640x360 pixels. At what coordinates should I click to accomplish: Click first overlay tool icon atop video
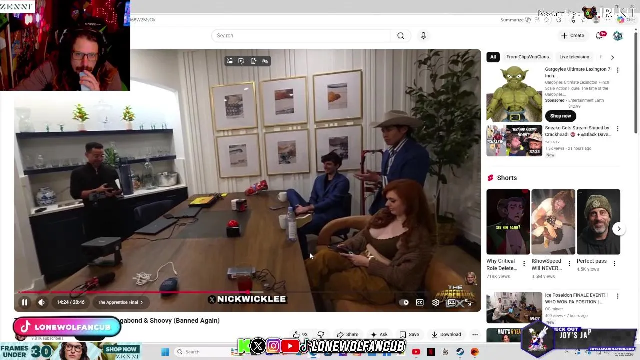pyautogui.click(x=230, y=61)
